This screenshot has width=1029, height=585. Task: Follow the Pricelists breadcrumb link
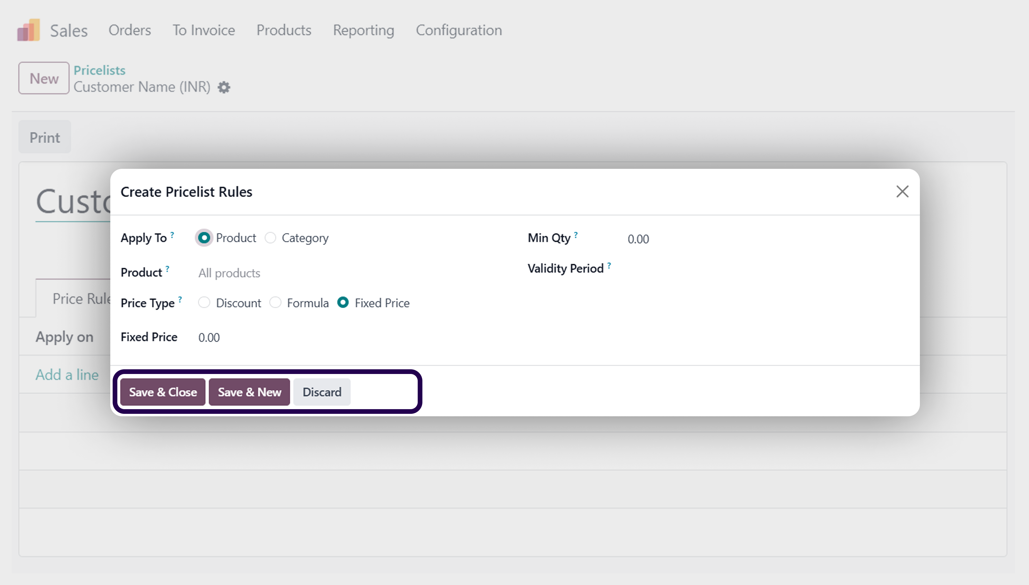99,70
